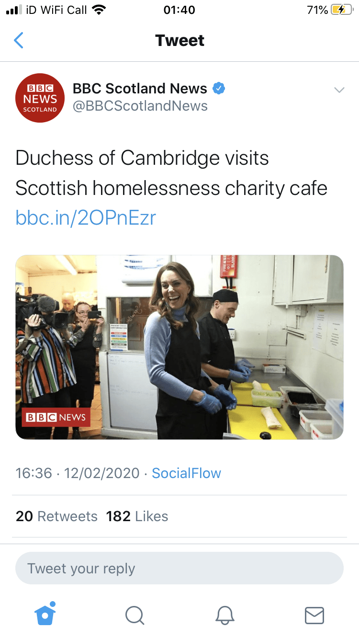The width and height of the screenshot is (359, 639).
Task: Open the tweet's news photo
Action: (x=179, y=347)
